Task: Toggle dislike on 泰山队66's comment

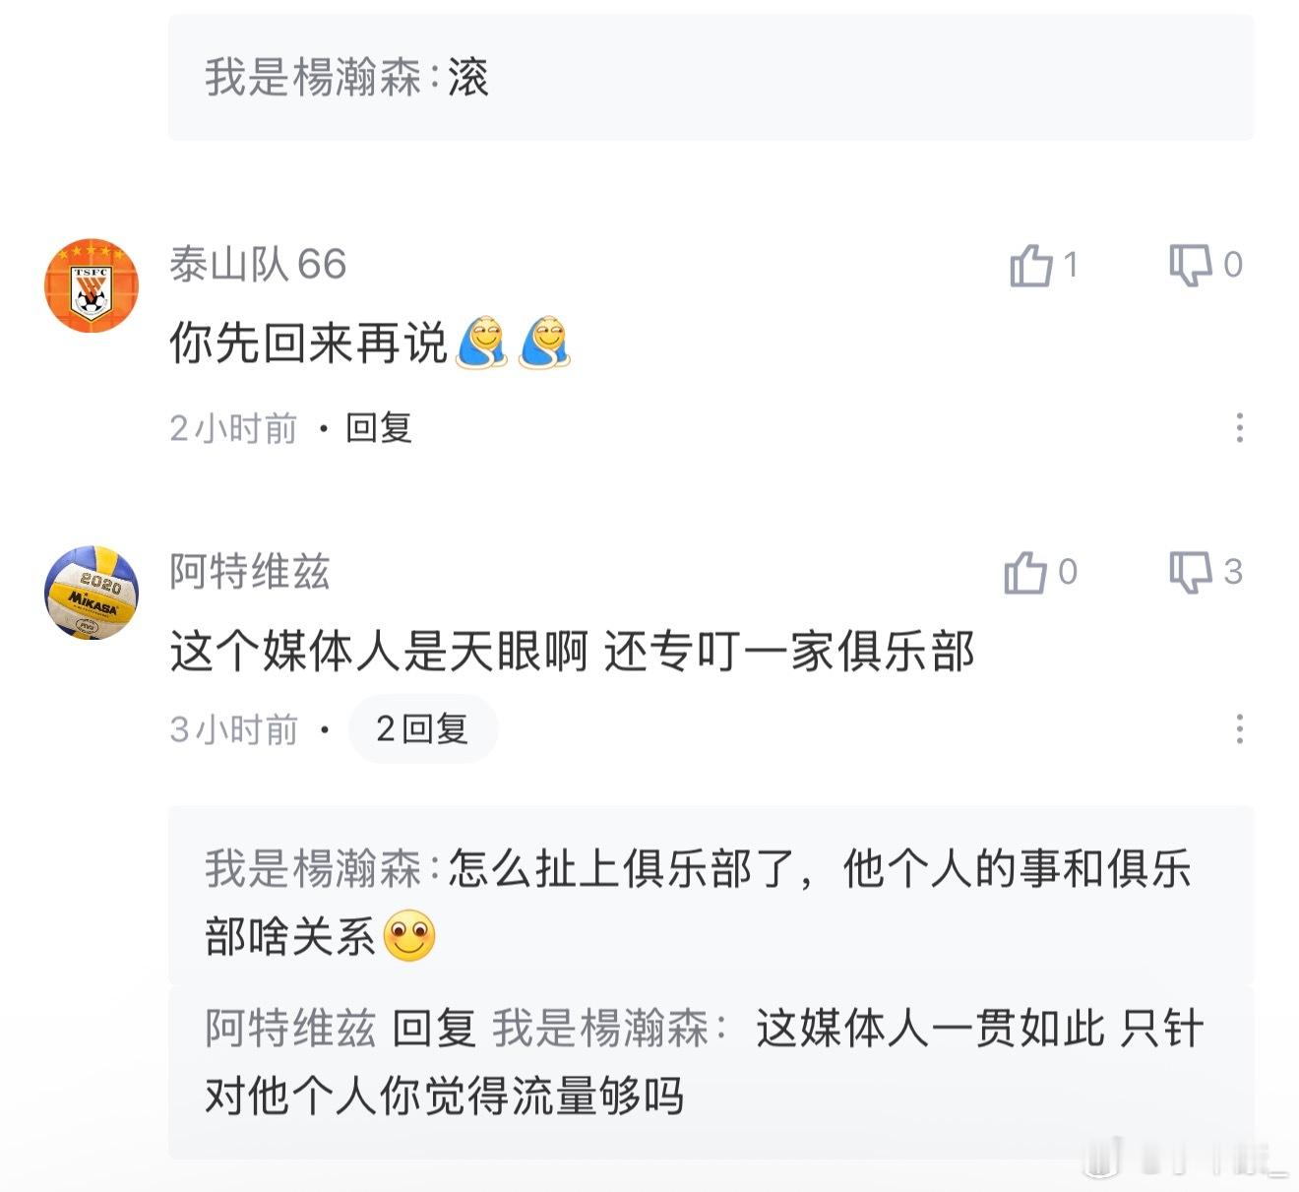Action: (1192, 264)
